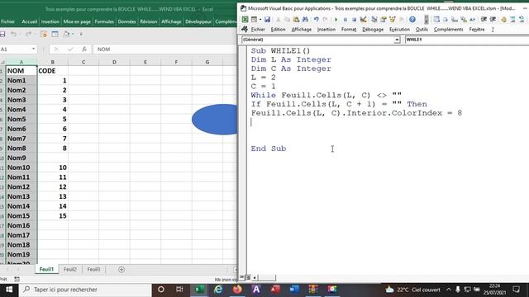This screenshot has width=529, height=297.
Task: Open the Données ribbon tab in Excel
Action: tap(126, 21)
